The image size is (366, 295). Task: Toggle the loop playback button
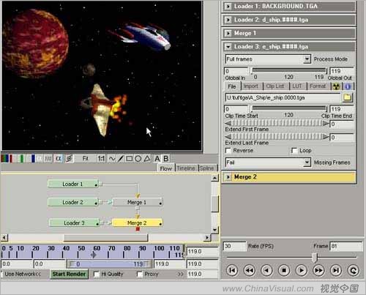pos(354,270)
